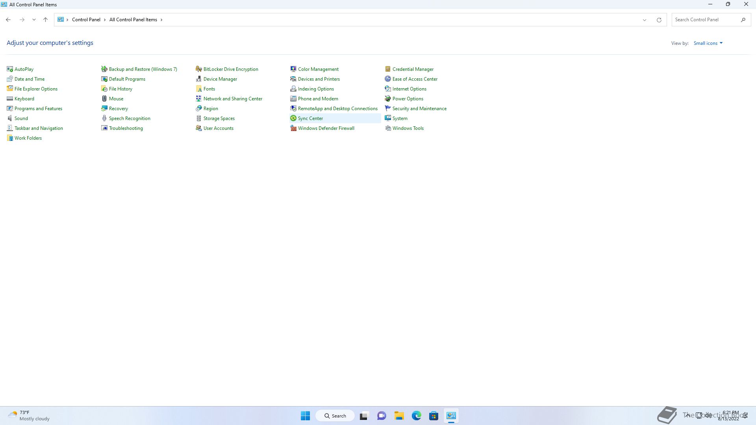Open the Default Programs link
This screenshot has width=756, height=425.
pyautogui.click(x=127, y=79)
